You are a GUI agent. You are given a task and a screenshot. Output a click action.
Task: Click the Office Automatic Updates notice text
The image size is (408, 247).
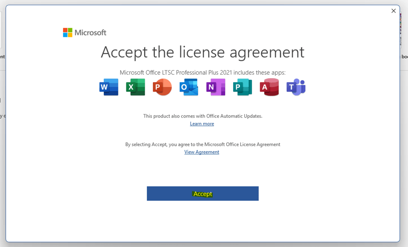coord(203,116)
